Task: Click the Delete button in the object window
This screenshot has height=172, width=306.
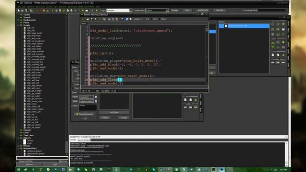Action: [105, 118]
